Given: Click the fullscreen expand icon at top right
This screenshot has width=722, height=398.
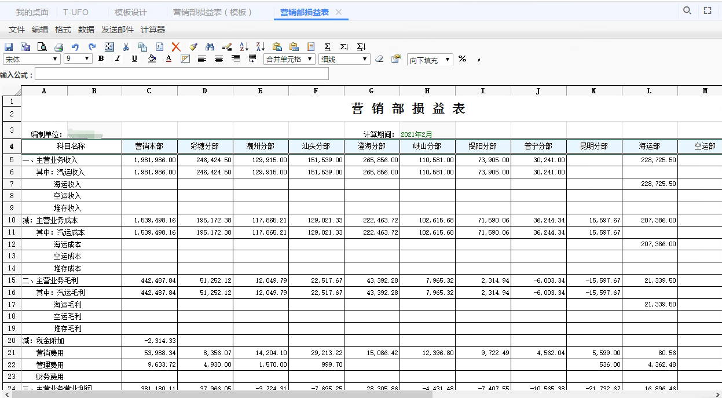Looking at the screenshot, I should [707, 10].
